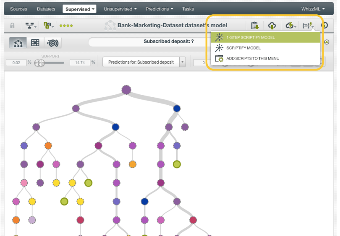Click the Support range slider handle
The image size is (340, 236).
point(39,62)
